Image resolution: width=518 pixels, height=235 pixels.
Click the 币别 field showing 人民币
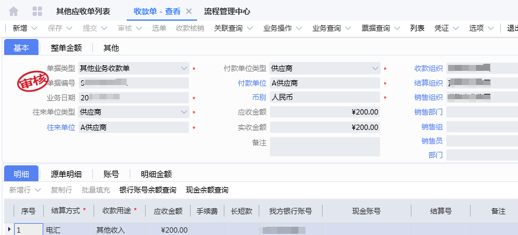[325, 97]
